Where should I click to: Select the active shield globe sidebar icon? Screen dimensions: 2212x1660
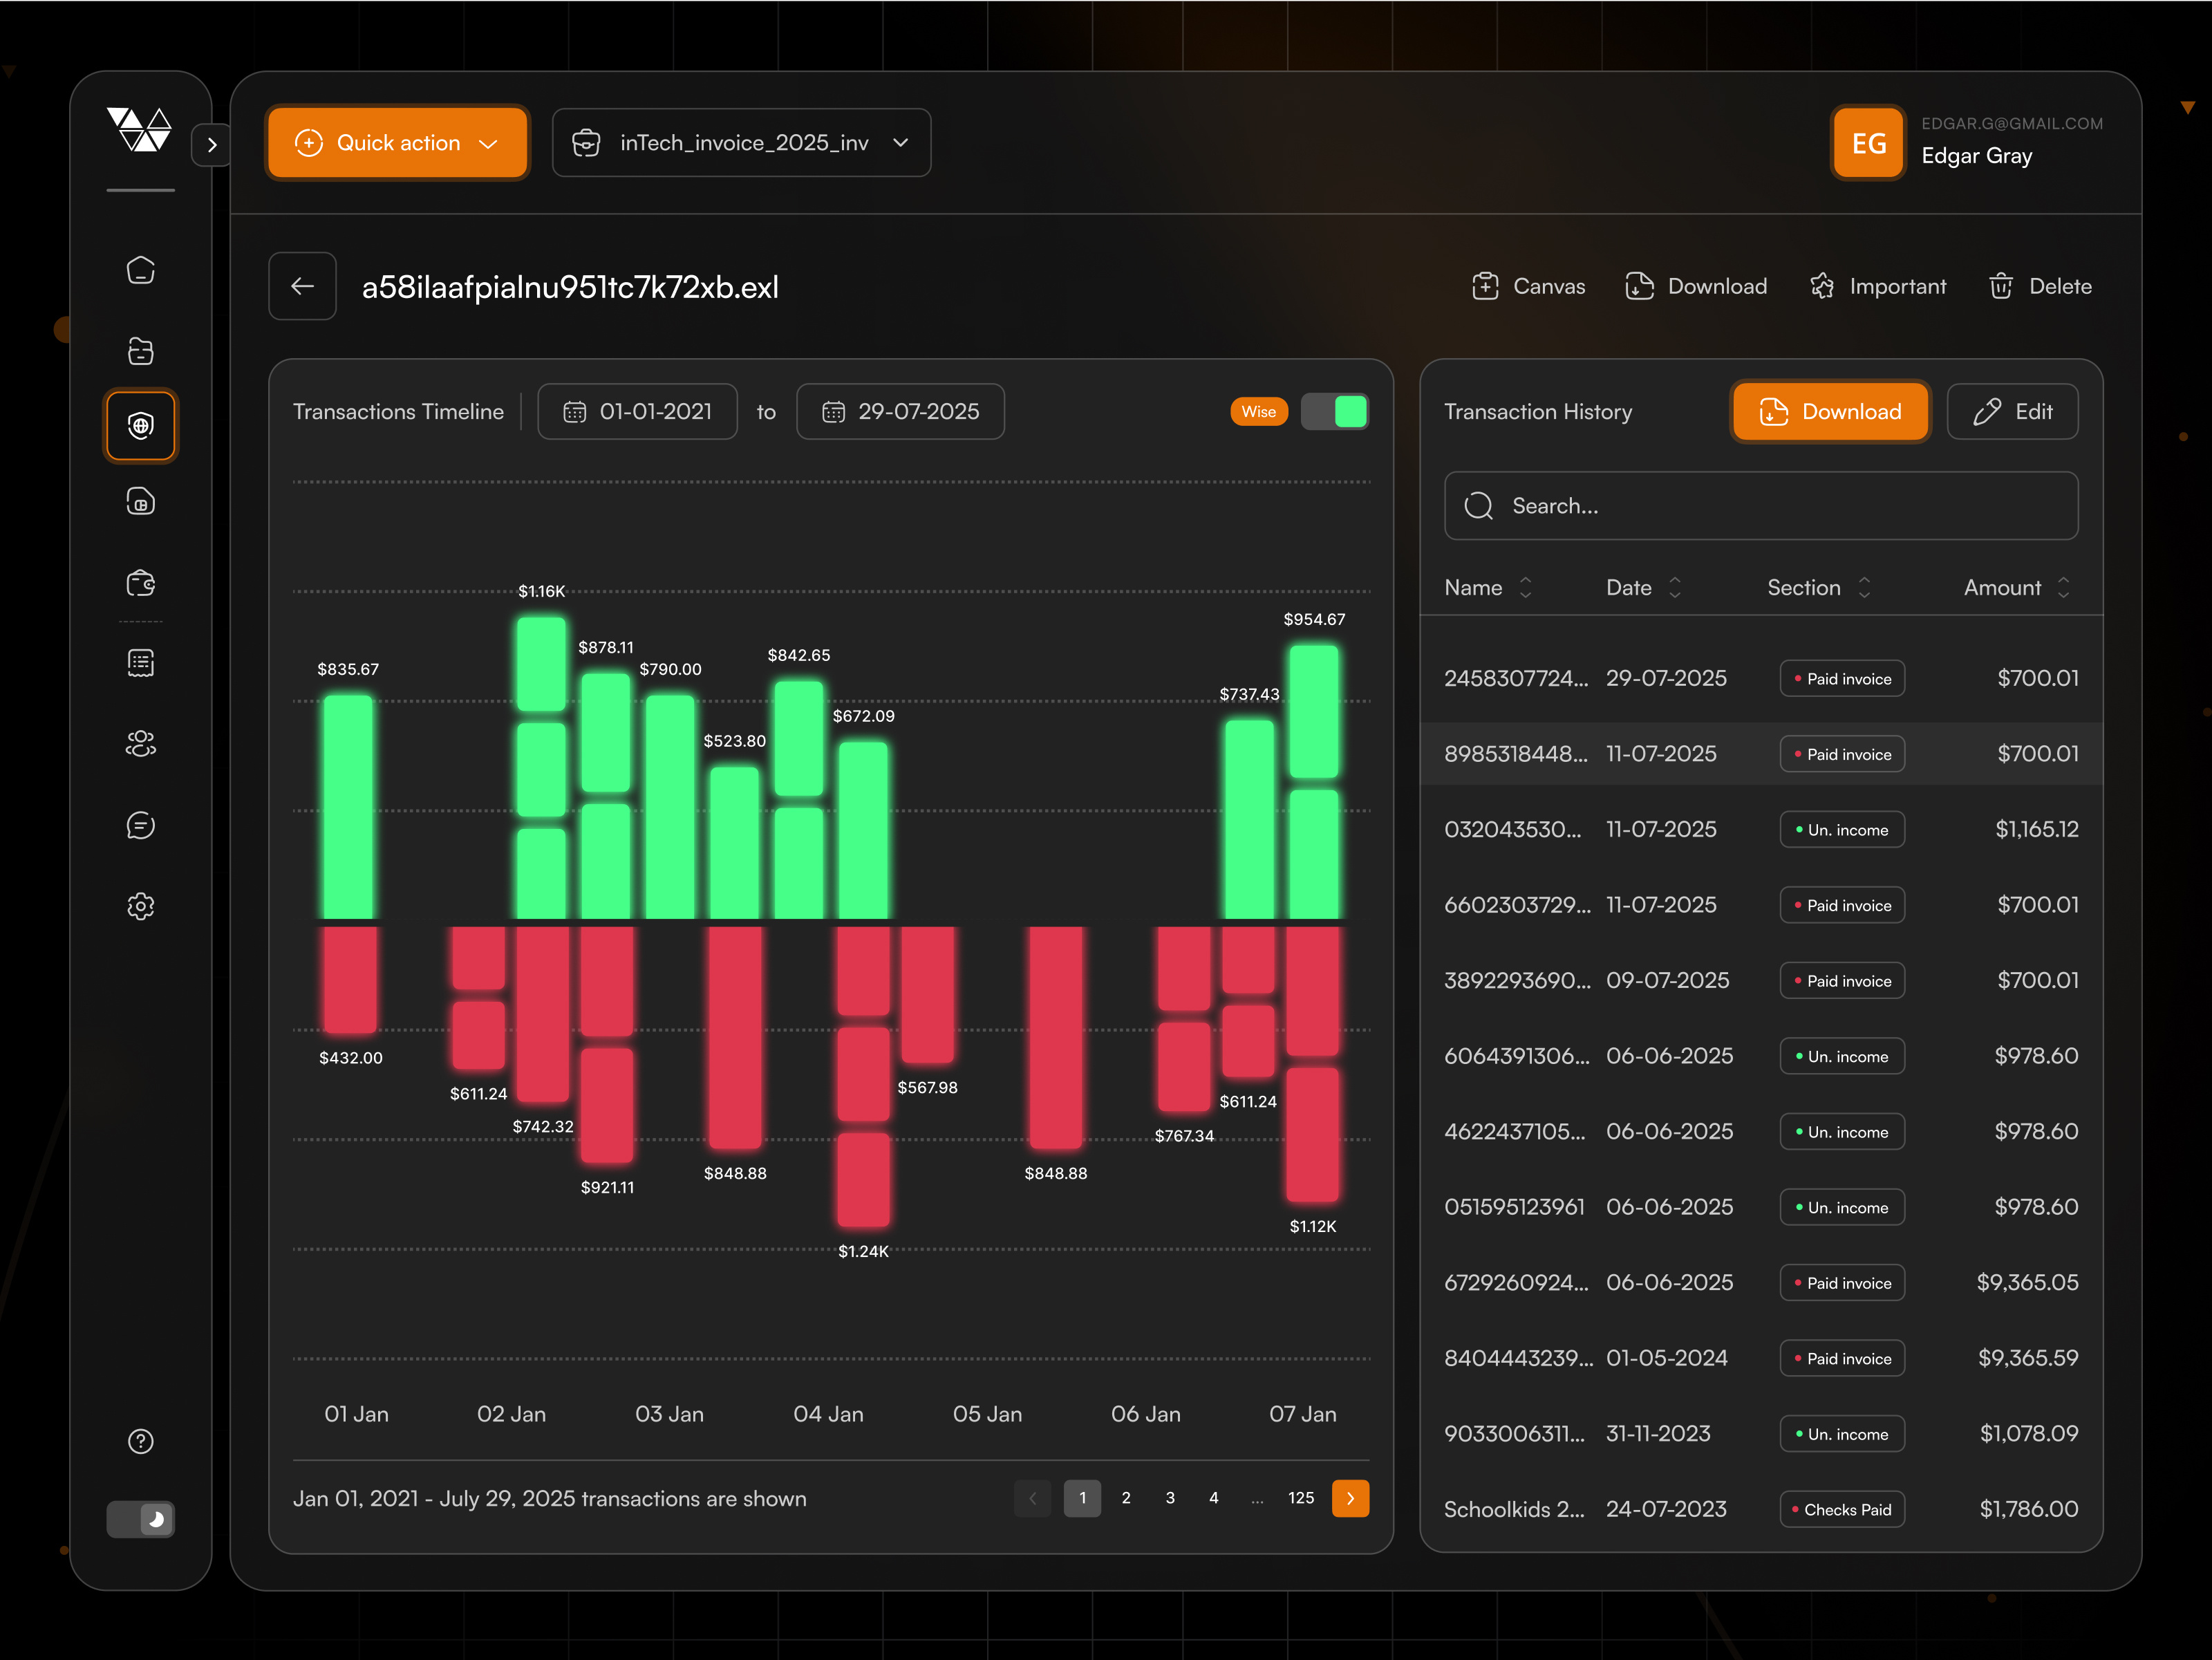tap(141, 426)
